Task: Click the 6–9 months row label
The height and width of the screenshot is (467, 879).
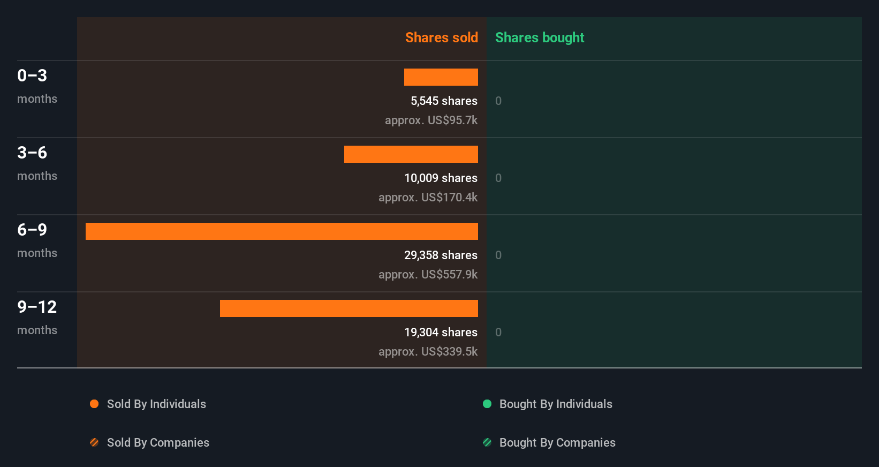Action: tap(37, 240)
